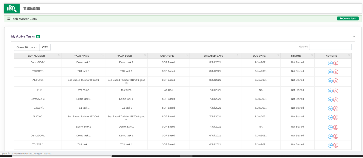Screen dimensions: 363x158
Task: Click the TASK MASTER header title
Action: click(32, 9)
